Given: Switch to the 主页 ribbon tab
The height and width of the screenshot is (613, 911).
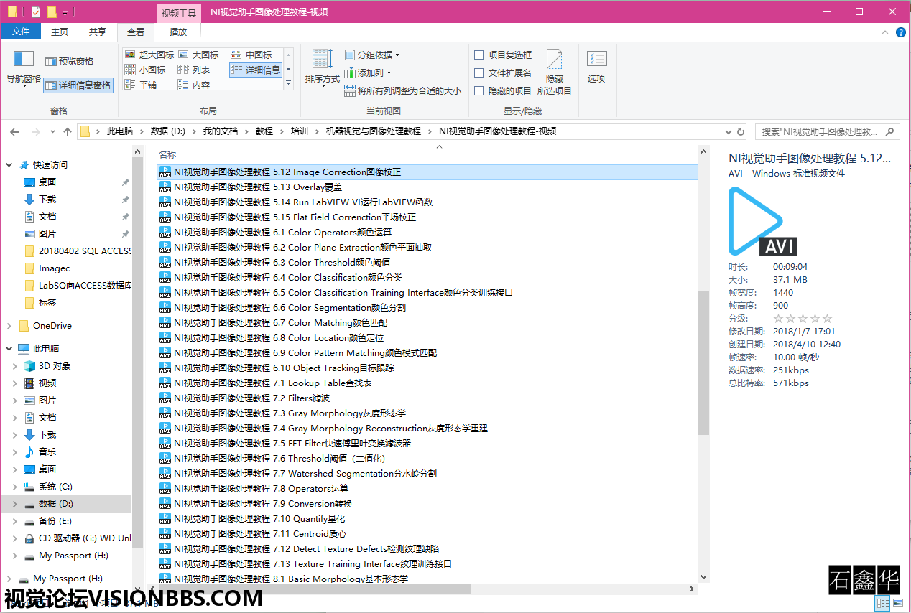Looking at the screenshot, I should 60,32.
